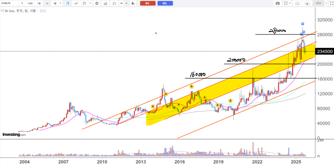The height and width of the screenshot is (164, 334).
Task: Select the candlestick chart style icon
Action: 68,3
